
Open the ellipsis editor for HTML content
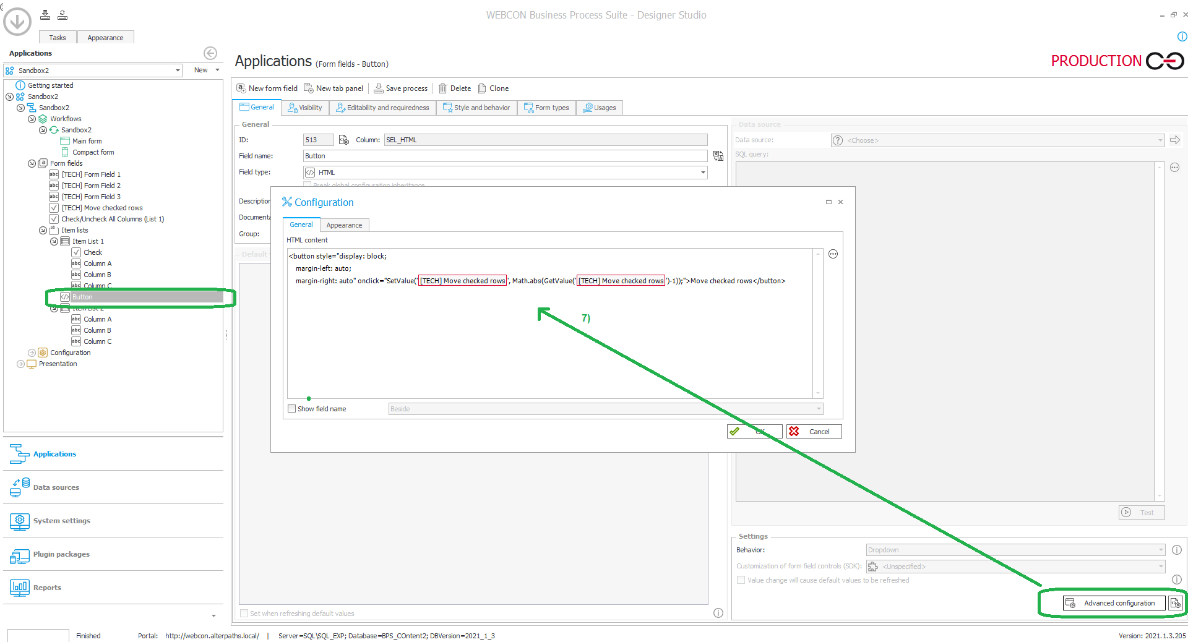[833, 254]
